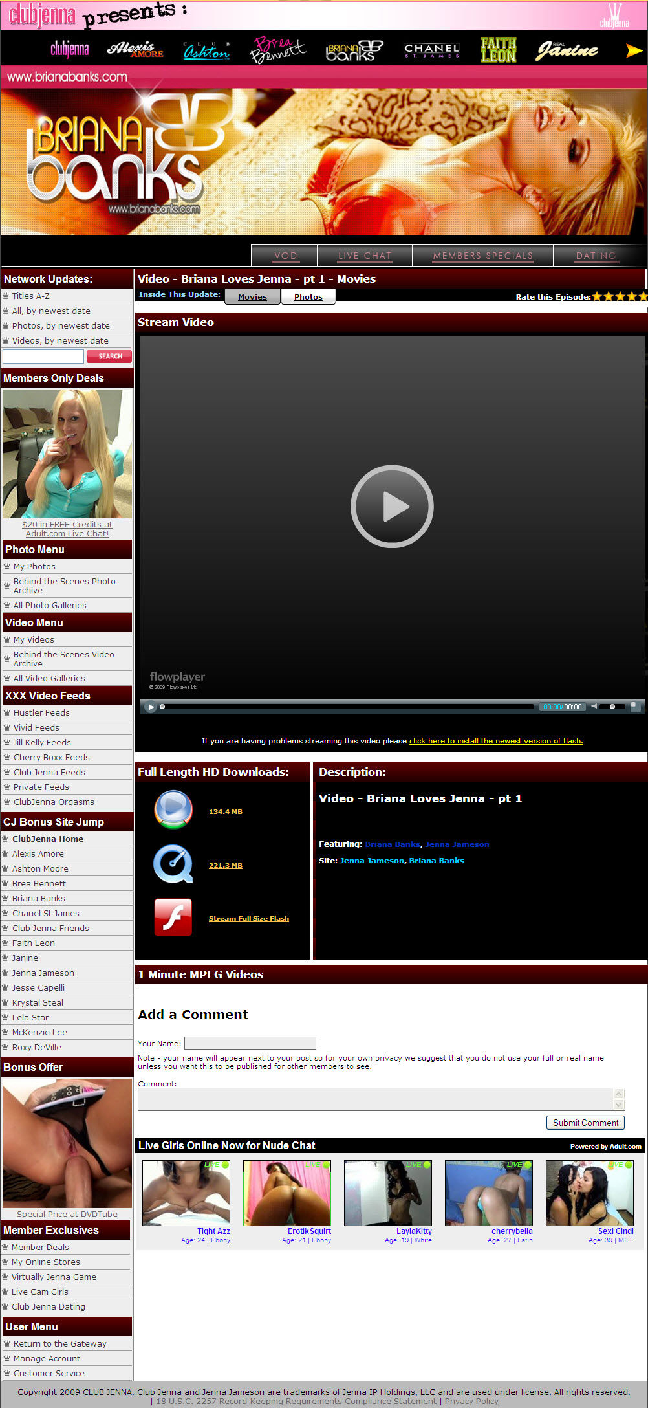Image resolution: width=648 pixels, height=1408 pixels.
Task: Click the clubjenna logo in top site bar
Action: [69, 49]
